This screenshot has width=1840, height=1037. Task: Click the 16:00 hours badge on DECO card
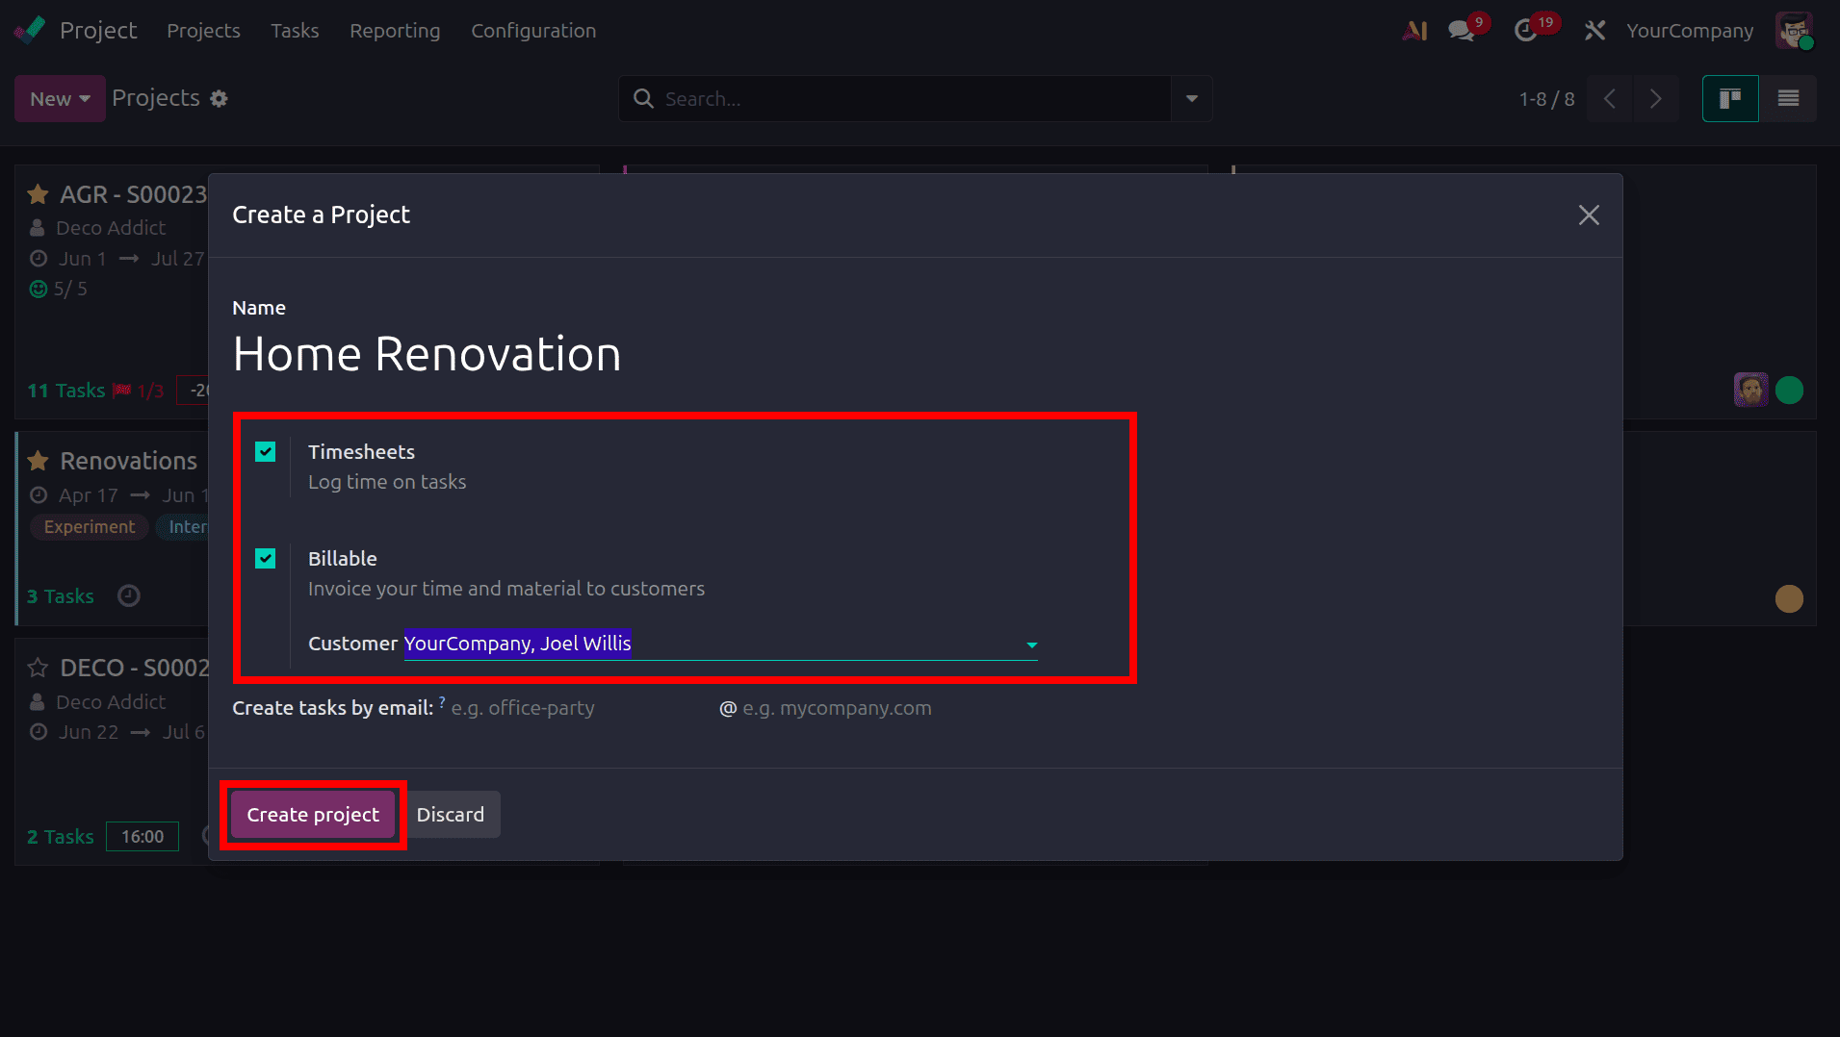pyautogui.click(x=143, y=837)
